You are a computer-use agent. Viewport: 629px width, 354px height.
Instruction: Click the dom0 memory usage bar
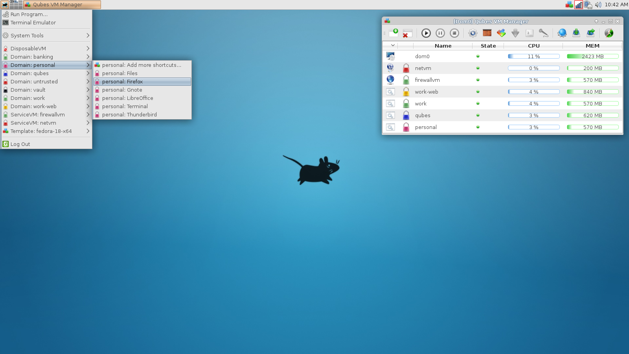[592, 56]
